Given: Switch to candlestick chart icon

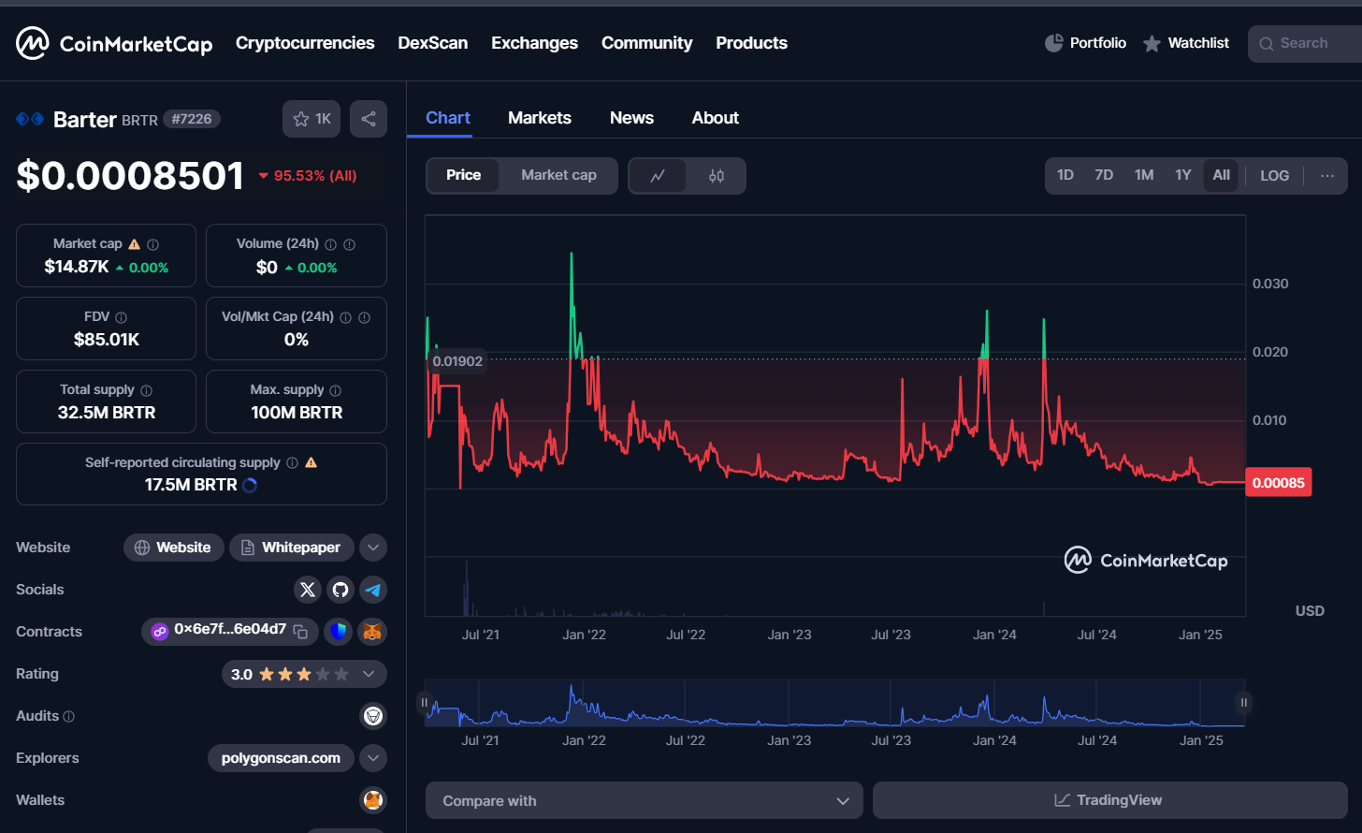Looking at the screenshot, I should [717, 176].
